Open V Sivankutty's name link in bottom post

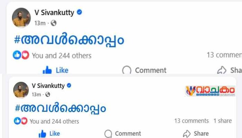coord(48,86)
